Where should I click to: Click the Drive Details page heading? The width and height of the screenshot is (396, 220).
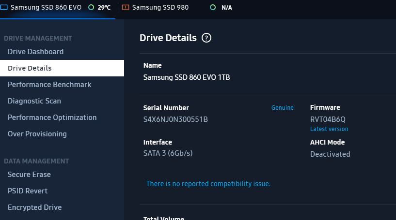coord(168,38)
